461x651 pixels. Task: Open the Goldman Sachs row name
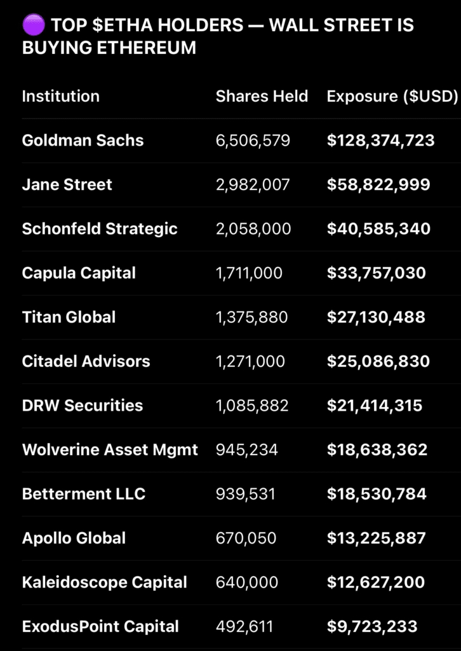coord(83,140)
